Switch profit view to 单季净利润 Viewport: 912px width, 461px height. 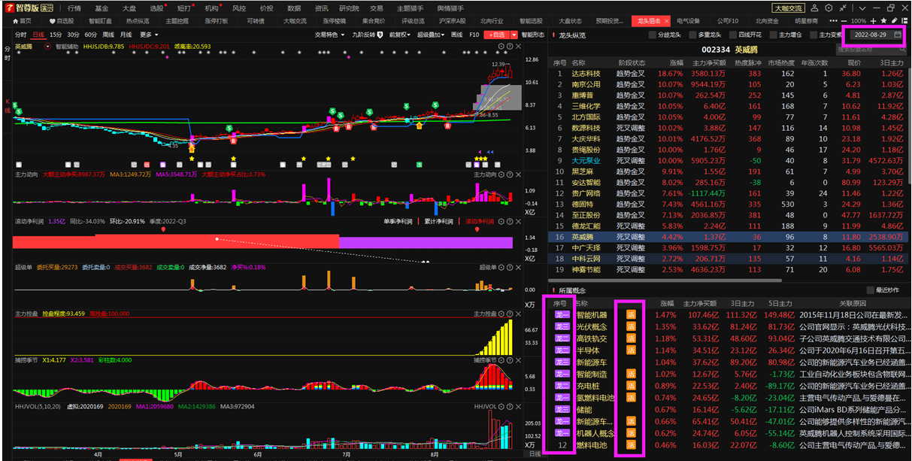(399, 222)
